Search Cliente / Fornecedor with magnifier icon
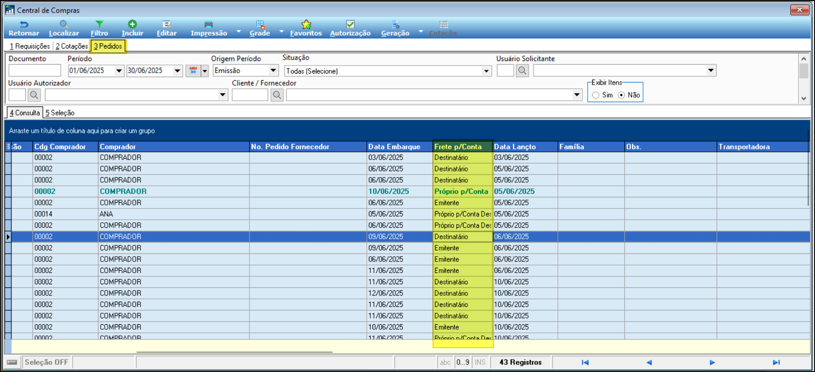 pyautogui.click(x=277, y=94)
